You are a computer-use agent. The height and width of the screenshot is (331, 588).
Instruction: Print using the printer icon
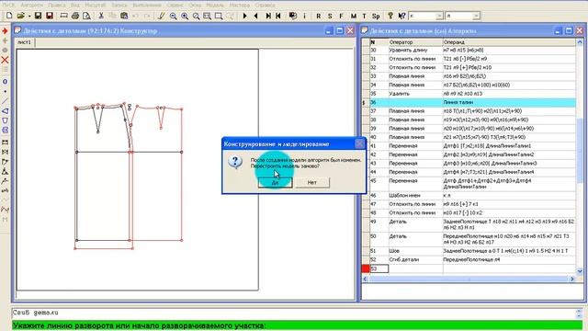[x=75, y=16]
